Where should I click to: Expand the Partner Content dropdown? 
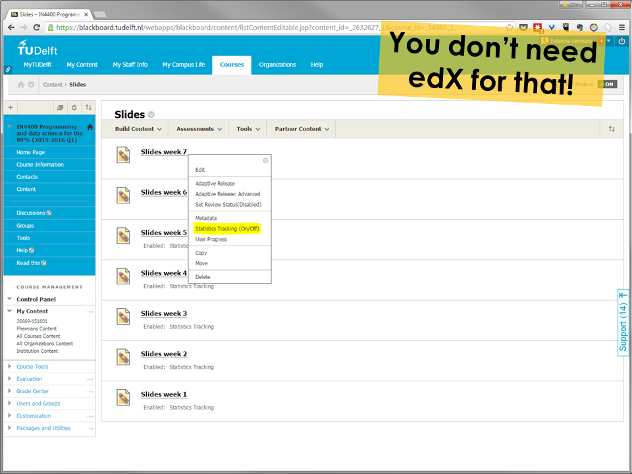302,129
